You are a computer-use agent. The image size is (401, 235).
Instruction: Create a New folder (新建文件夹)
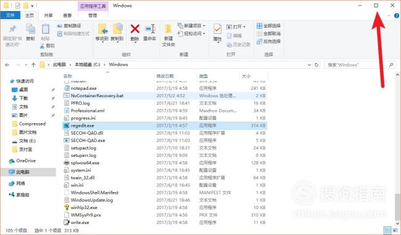pyautogui.click(x=168, y=35)
